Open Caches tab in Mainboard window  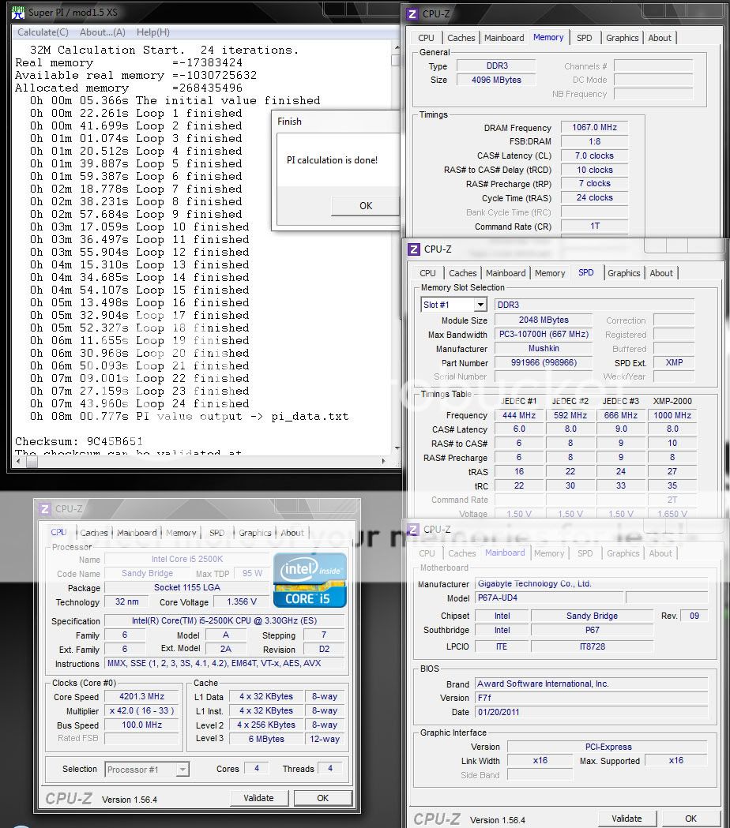pos(462,553)
